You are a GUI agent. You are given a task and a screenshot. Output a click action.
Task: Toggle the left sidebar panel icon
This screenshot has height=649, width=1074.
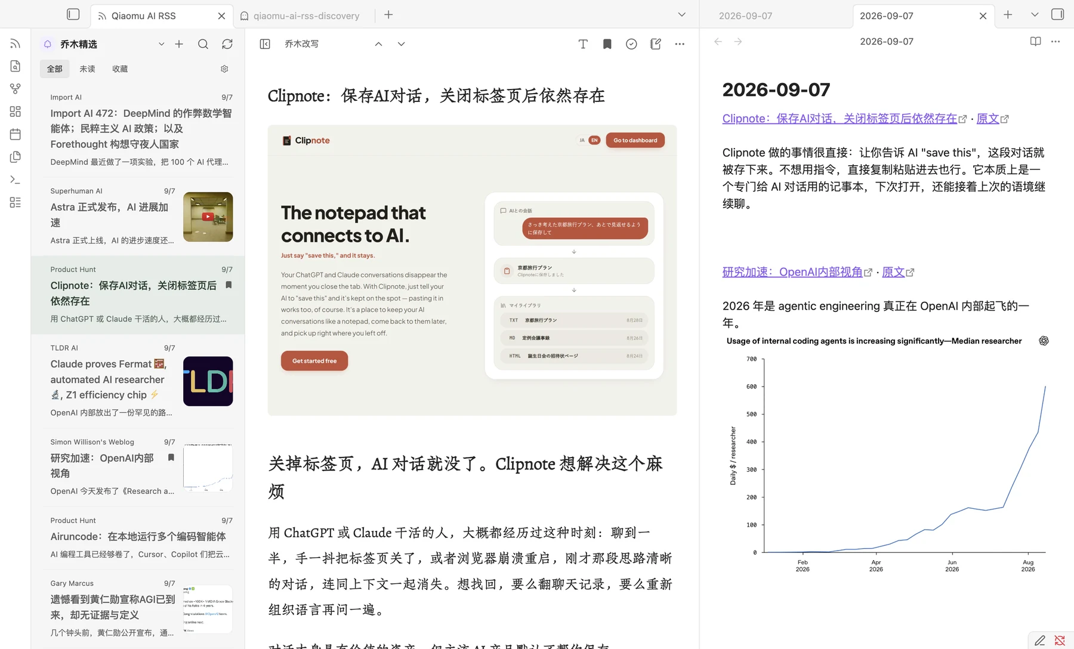coord(73,14)
